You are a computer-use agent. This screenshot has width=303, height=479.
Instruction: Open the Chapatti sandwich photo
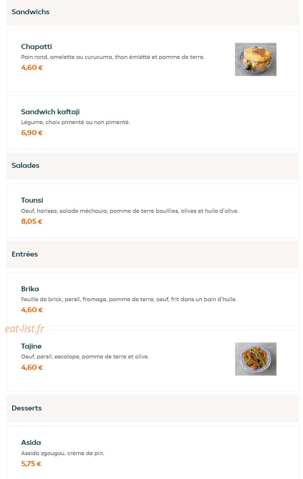tap(256, 59)
